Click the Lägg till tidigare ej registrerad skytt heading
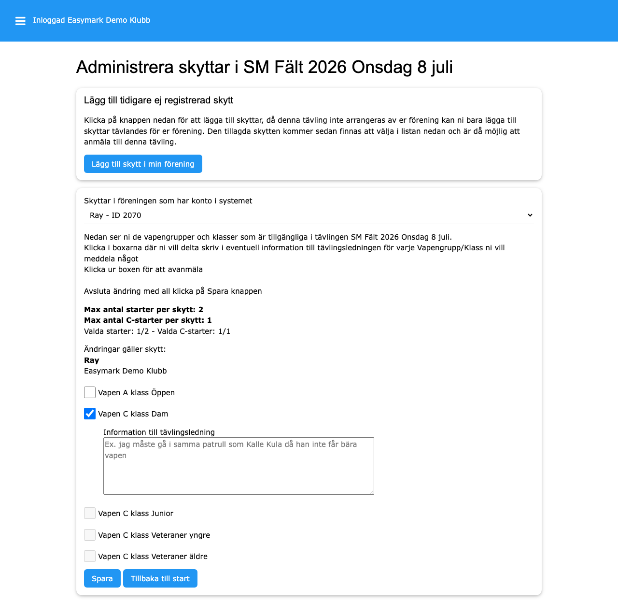 [158, 100]
